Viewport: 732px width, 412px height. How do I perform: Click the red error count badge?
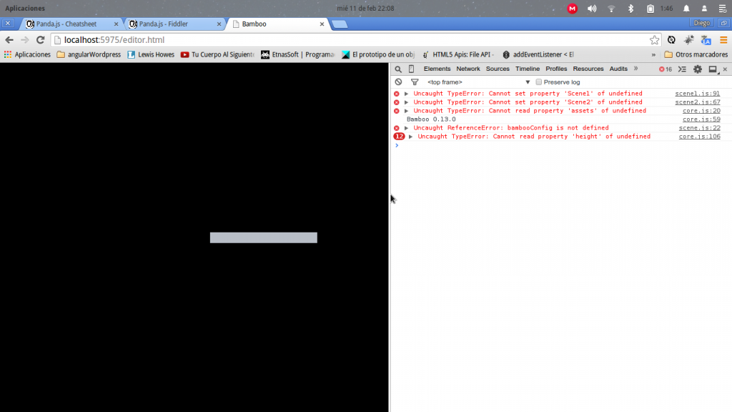(x=665, y=69)
